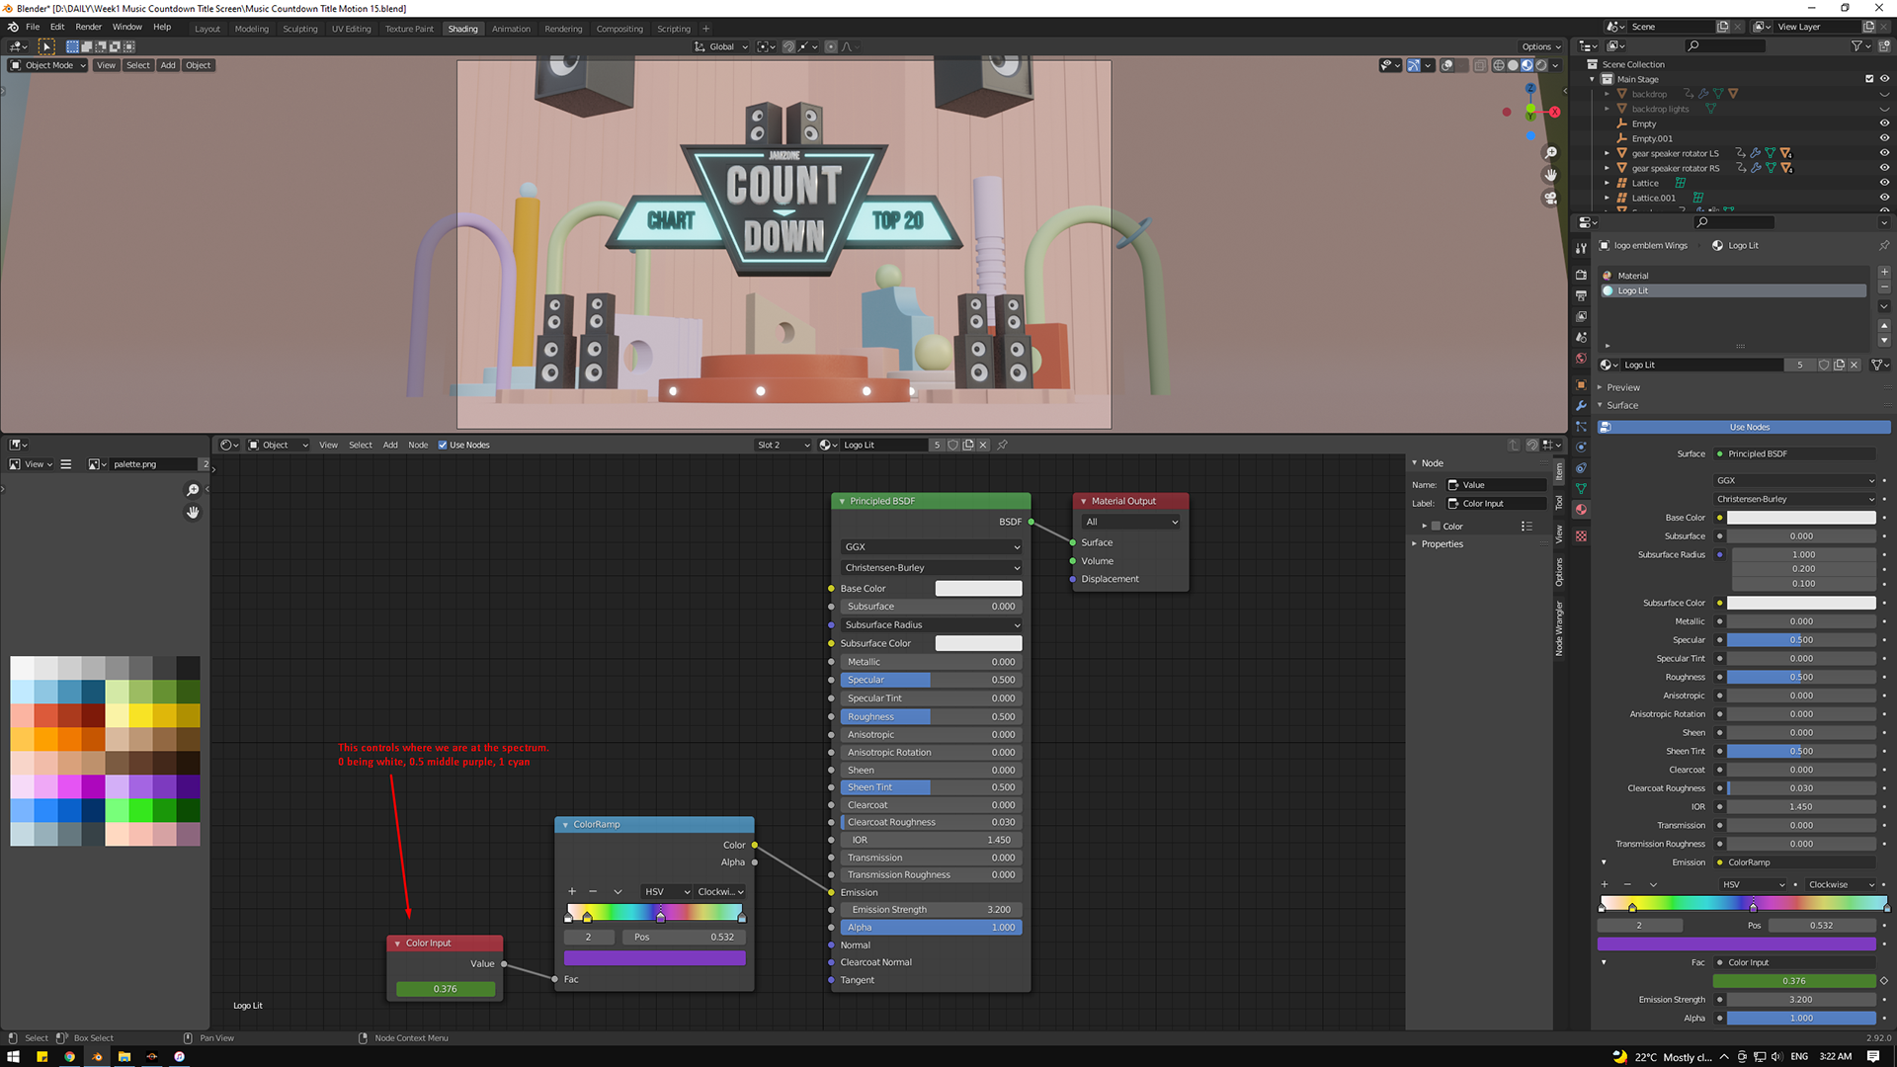Untick Main Stage collection exclude checkbox

(1869, 79)
